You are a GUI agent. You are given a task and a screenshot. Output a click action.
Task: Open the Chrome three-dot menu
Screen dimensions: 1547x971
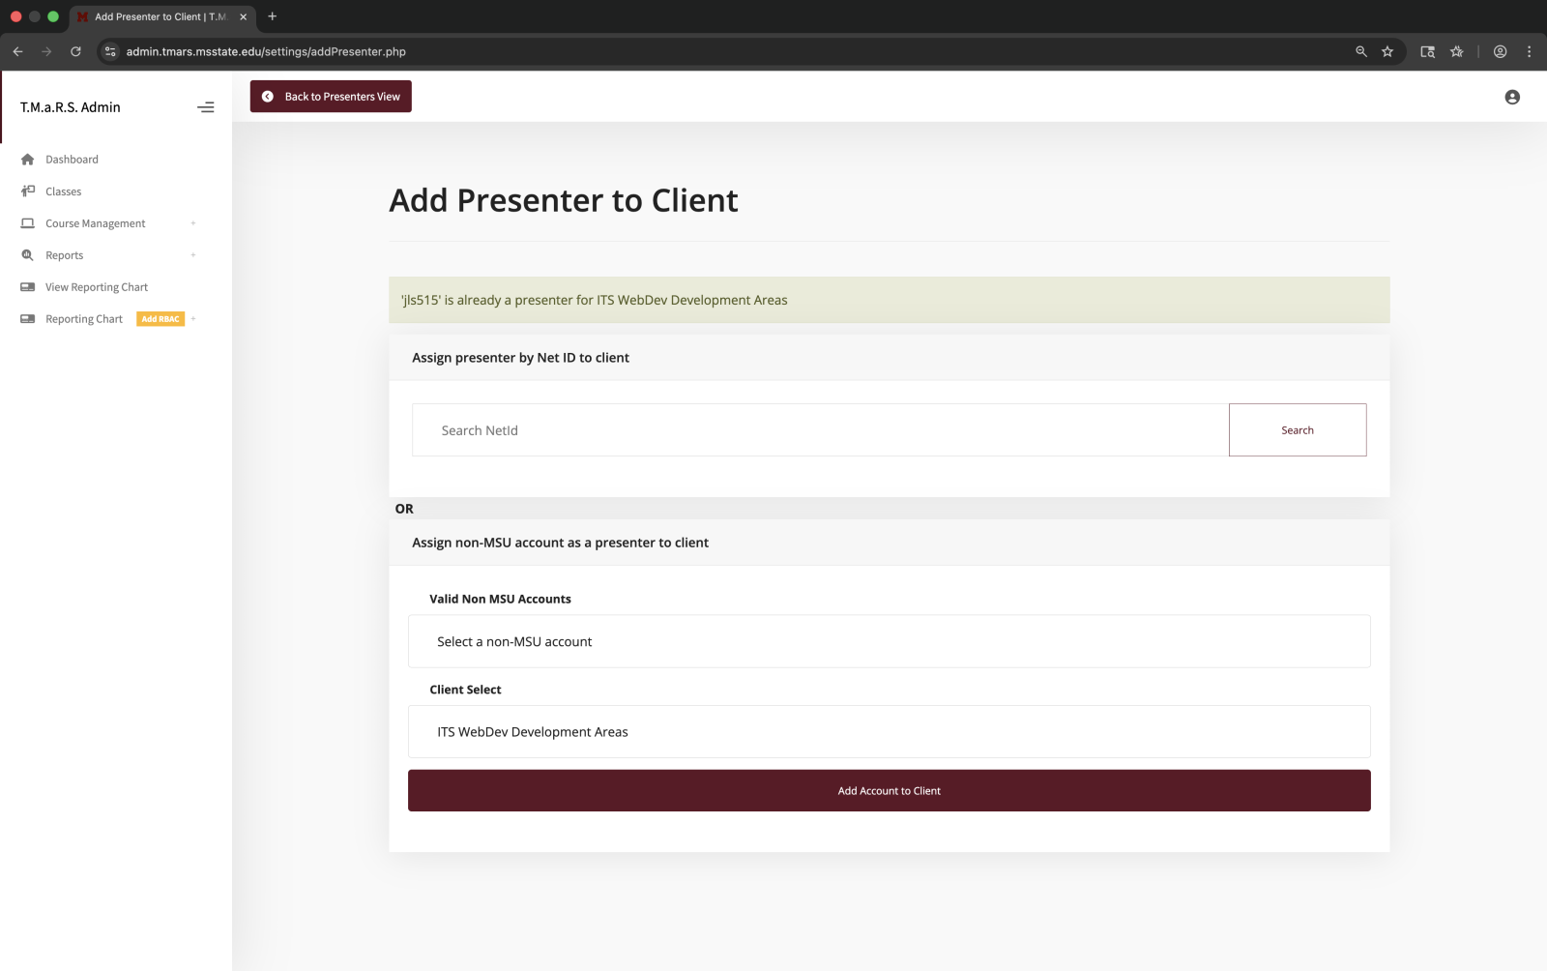click(x=1530, y=51)
